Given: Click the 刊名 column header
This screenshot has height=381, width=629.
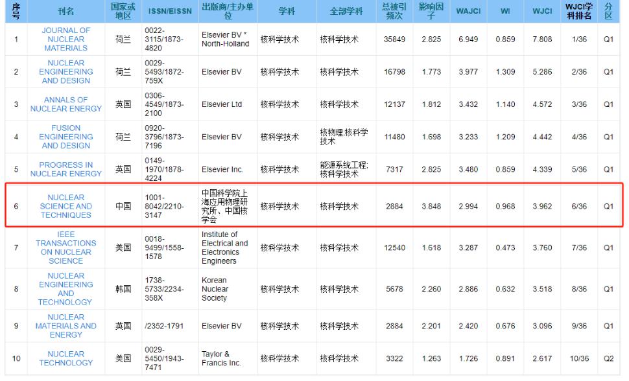Looking at the screenshot, I should coord(65,12).
